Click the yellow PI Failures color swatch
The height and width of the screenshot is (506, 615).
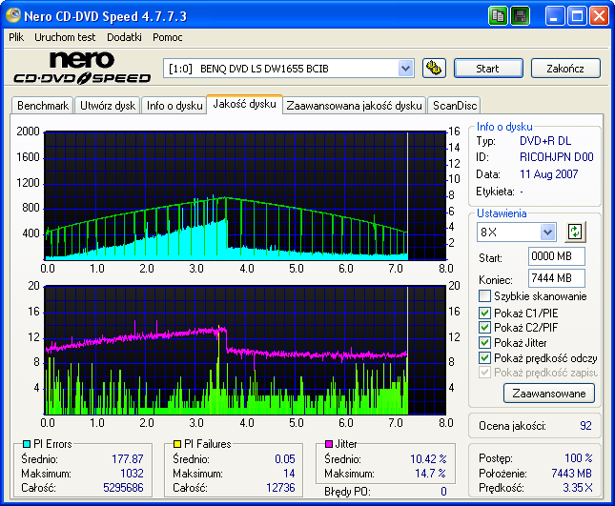point(177,444)
